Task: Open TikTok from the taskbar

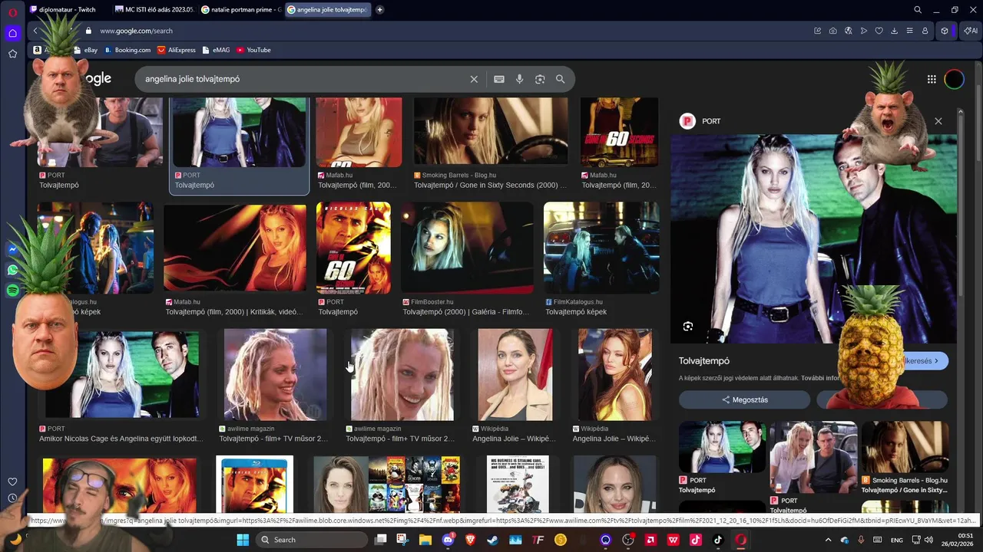Action: click(718, 540)
